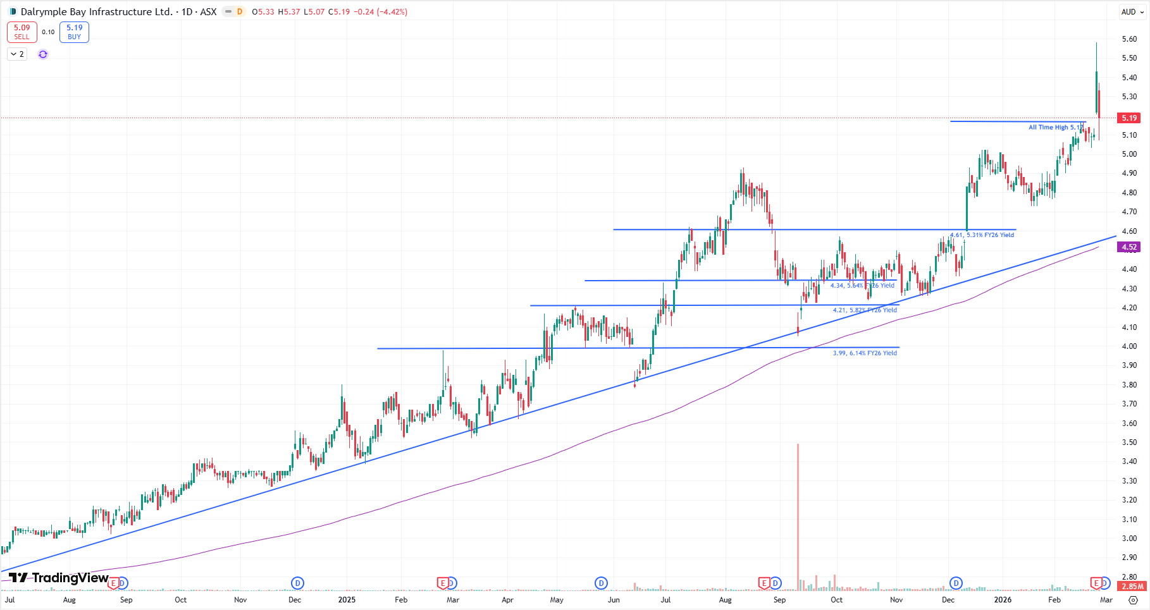Viewport: 1150px width, 610px height.
Task: Expand the AUD currency dropdown
Action: click(x=1132, y=11)
